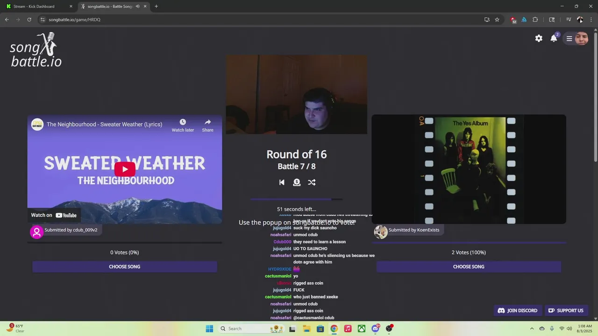Screen dimensions: 598x336
Task: Open Xbox app from taskbar
Action: click(x=362, y=329)
